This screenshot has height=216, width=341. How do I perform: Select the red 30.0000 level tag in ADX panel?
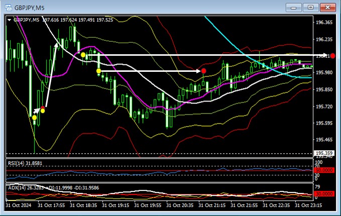(324, 194)
